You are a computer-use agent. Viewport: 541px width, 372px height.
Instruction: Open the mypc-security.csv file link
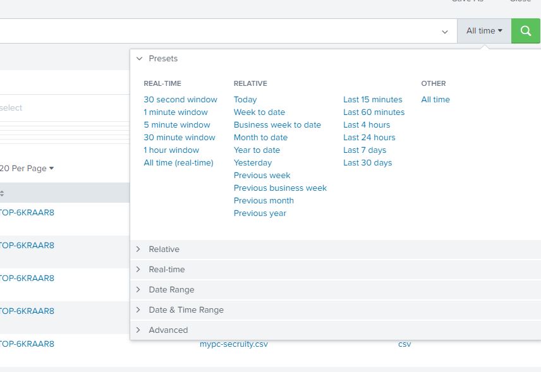click(x=233, y=344)
